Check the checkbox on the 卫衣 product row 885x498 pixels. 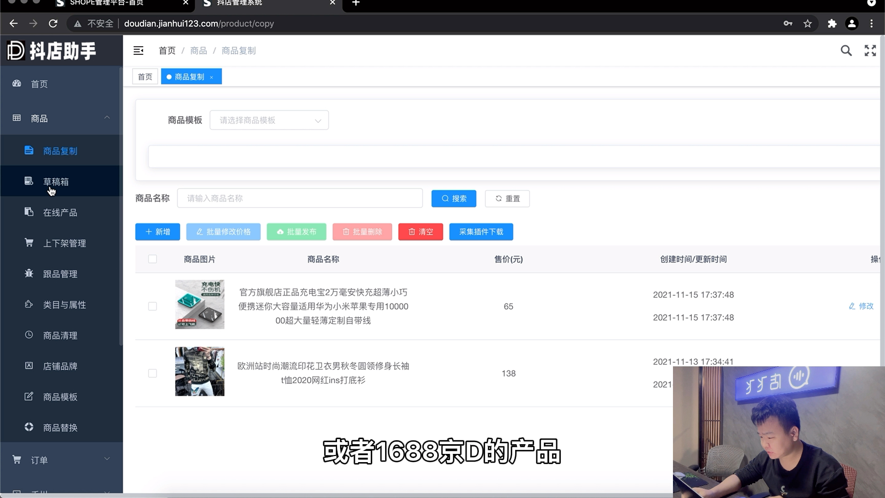[x=153, y=373]
